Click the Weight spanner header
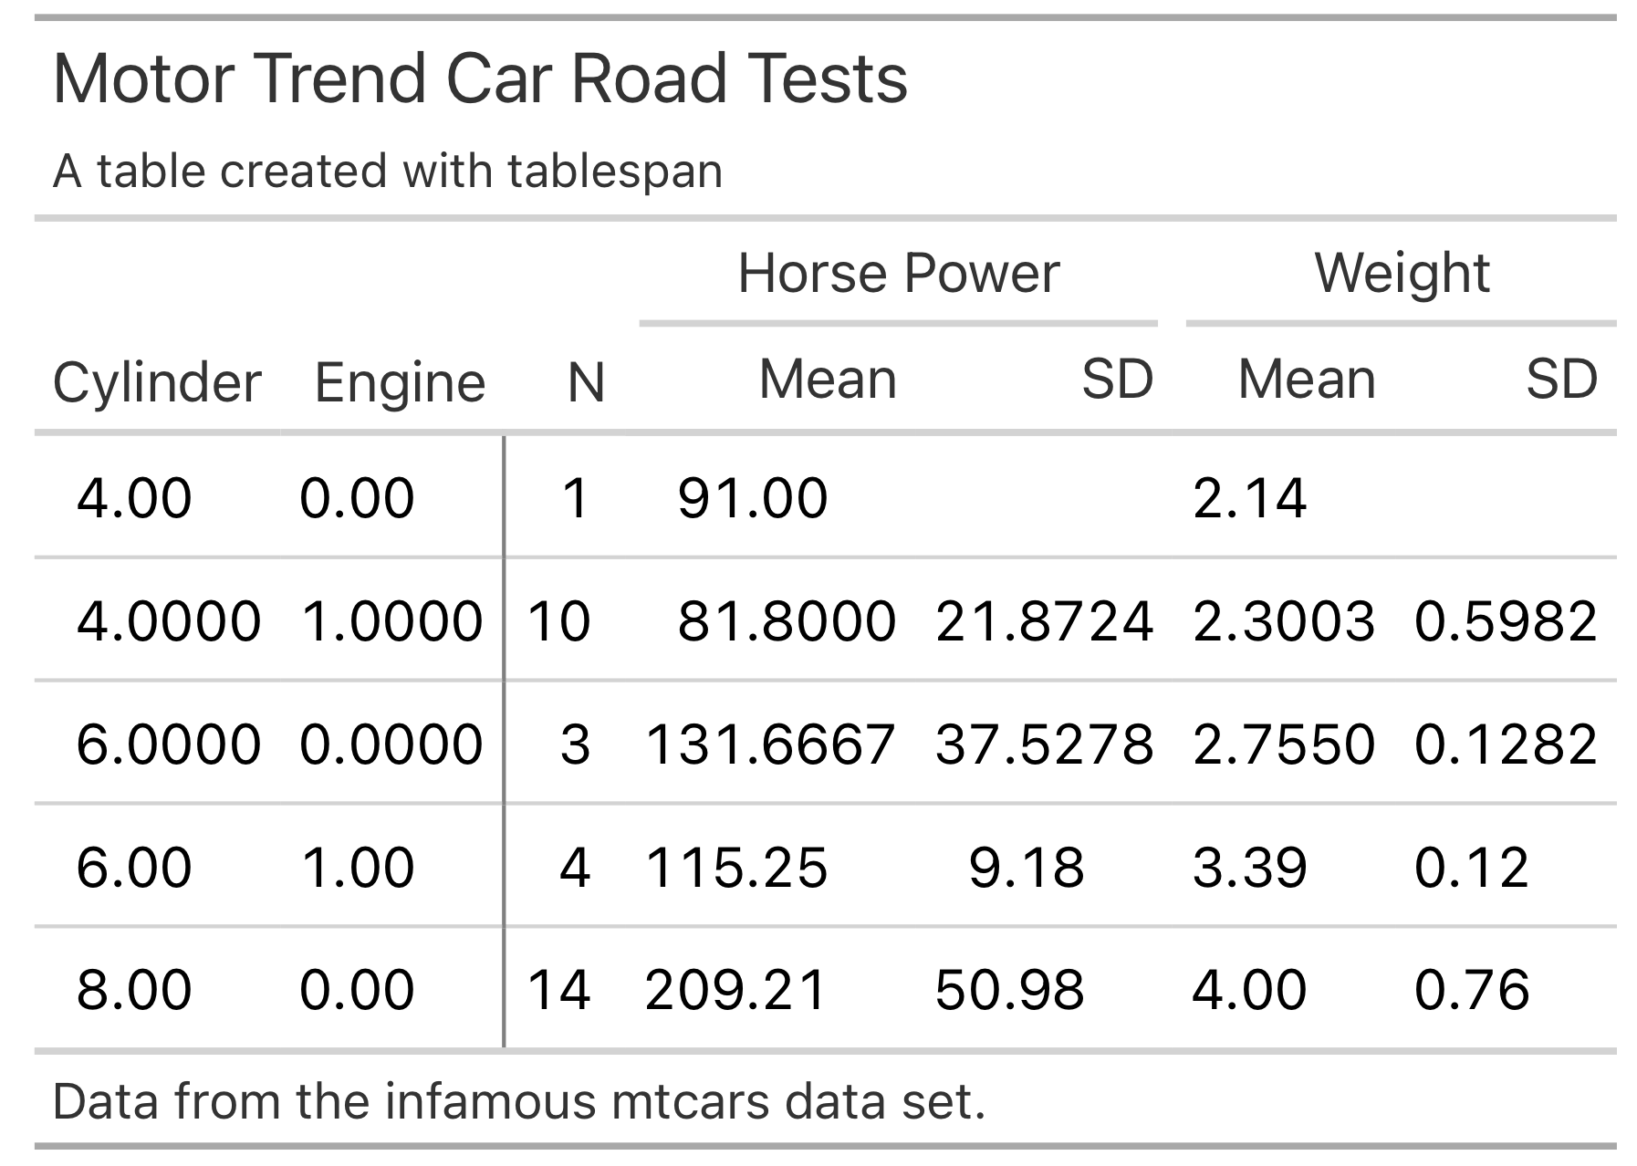Image resolution: width=1637 pixels, height=1166 pixels. click(x=1402, y=273)
